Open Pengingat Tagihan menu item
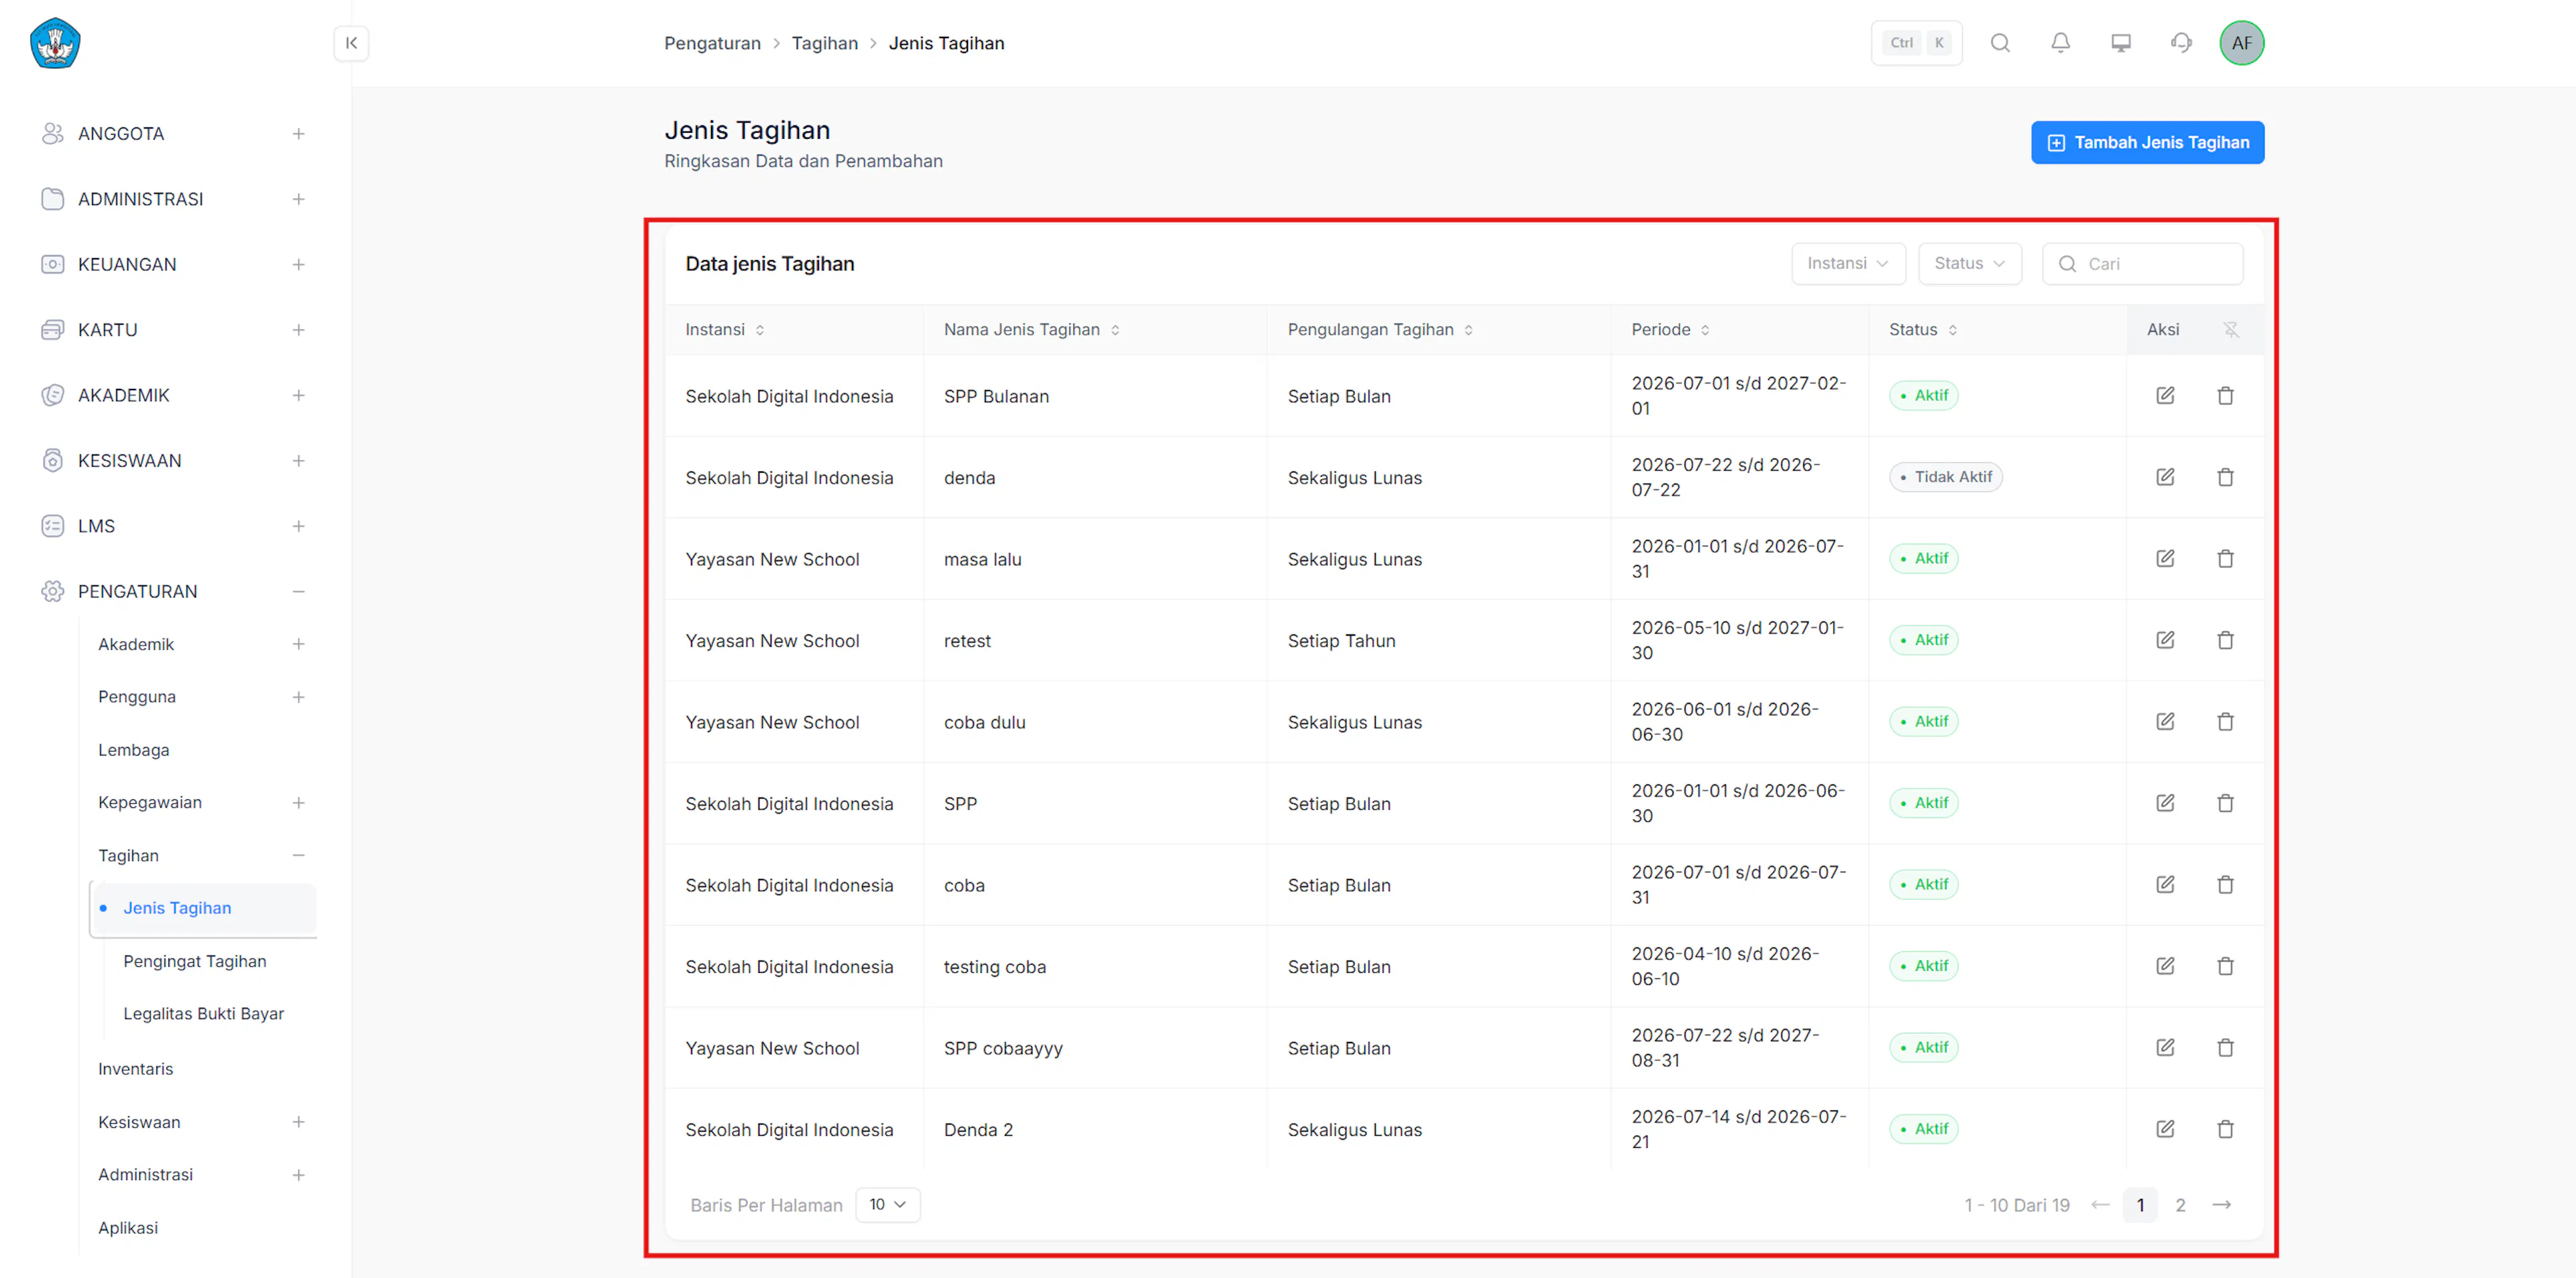 [195, 962]
